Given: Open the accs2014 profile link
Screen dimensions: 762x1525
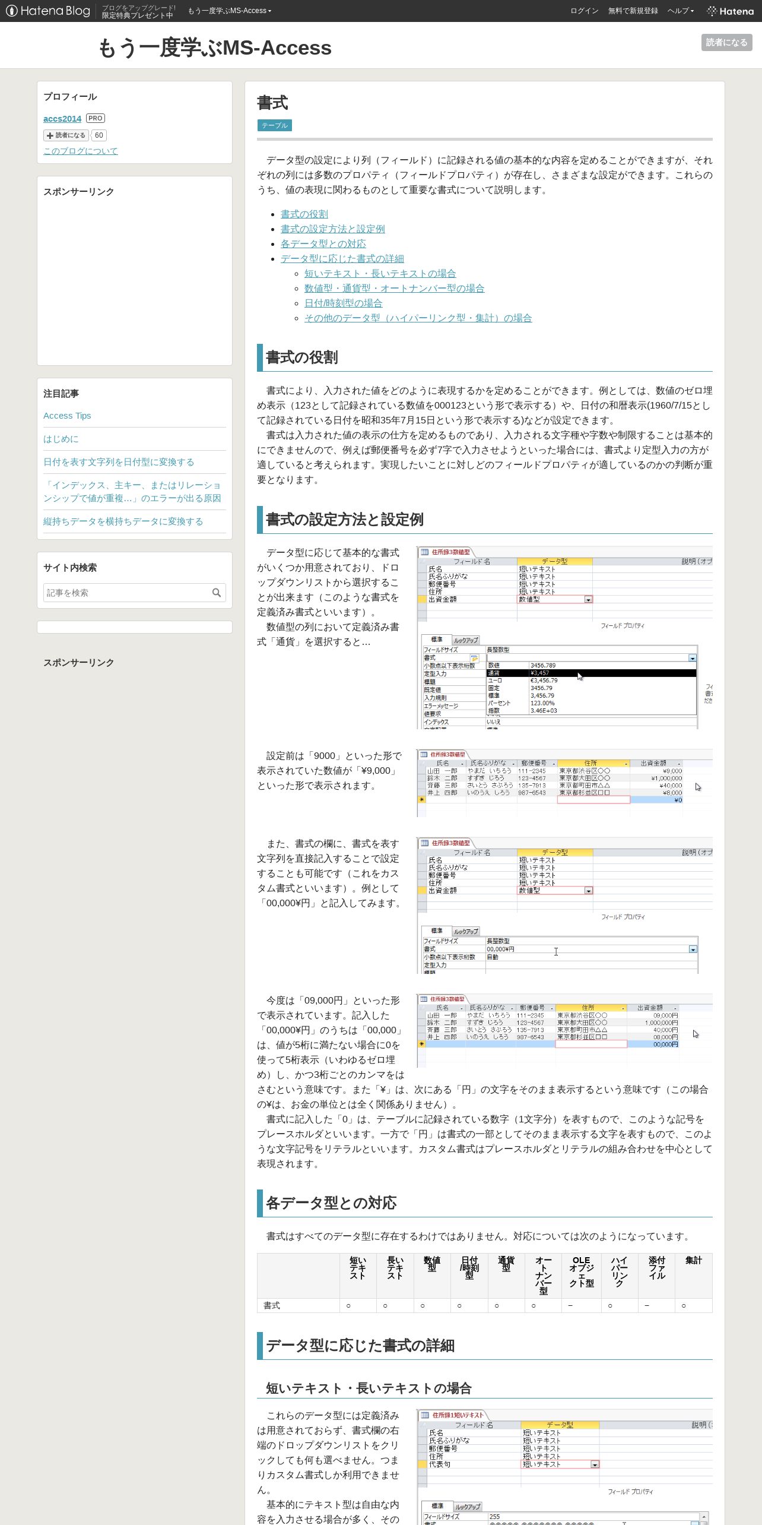Looking at the screenshot, I should click(62, 119).
